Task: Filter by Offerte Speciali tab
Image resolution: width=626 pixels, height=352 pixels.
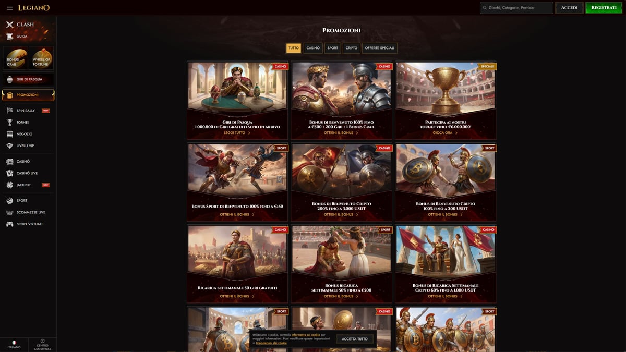Action: [379, 48]
